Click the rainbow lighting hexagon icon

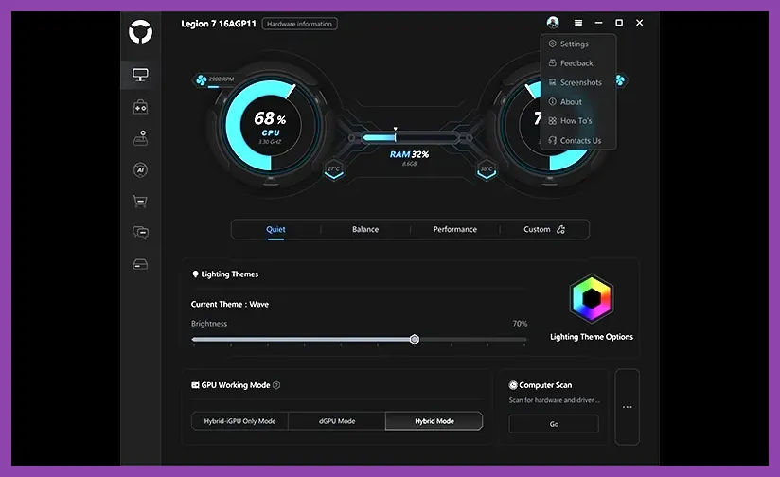[x=592, y=298]
